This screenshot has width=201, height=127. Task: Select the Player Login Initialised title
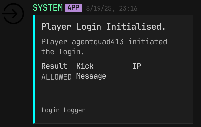pyautogui.click(x=103, y=27)
